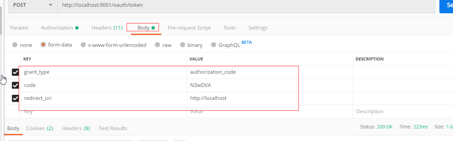Go to Pre-request Script tab

[x=189, y=28]
